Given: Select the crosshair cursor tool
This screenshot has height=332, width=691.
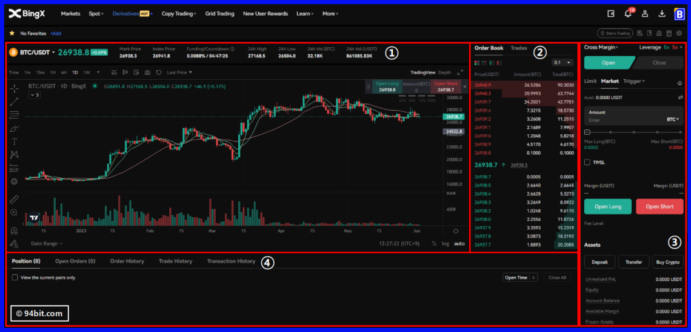Looking at the screenshot, I should [x=15, y=88].
